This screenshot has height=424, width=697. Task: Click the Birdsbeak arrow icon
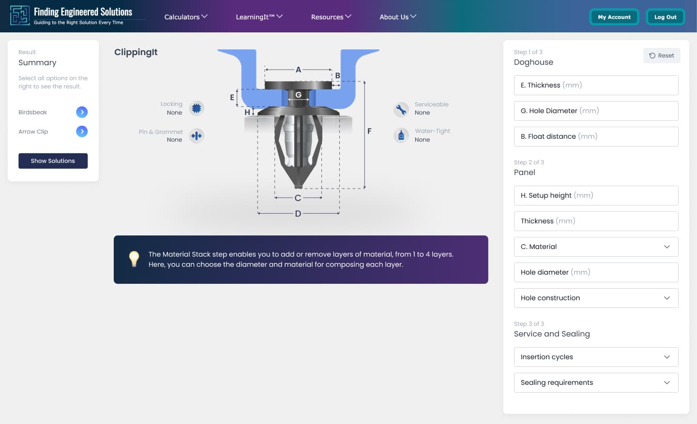[x=82, y=112]
